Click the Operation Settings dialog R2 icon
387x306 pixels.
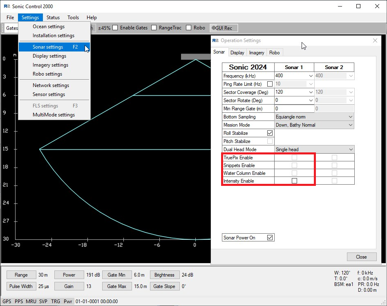[215, 40]
